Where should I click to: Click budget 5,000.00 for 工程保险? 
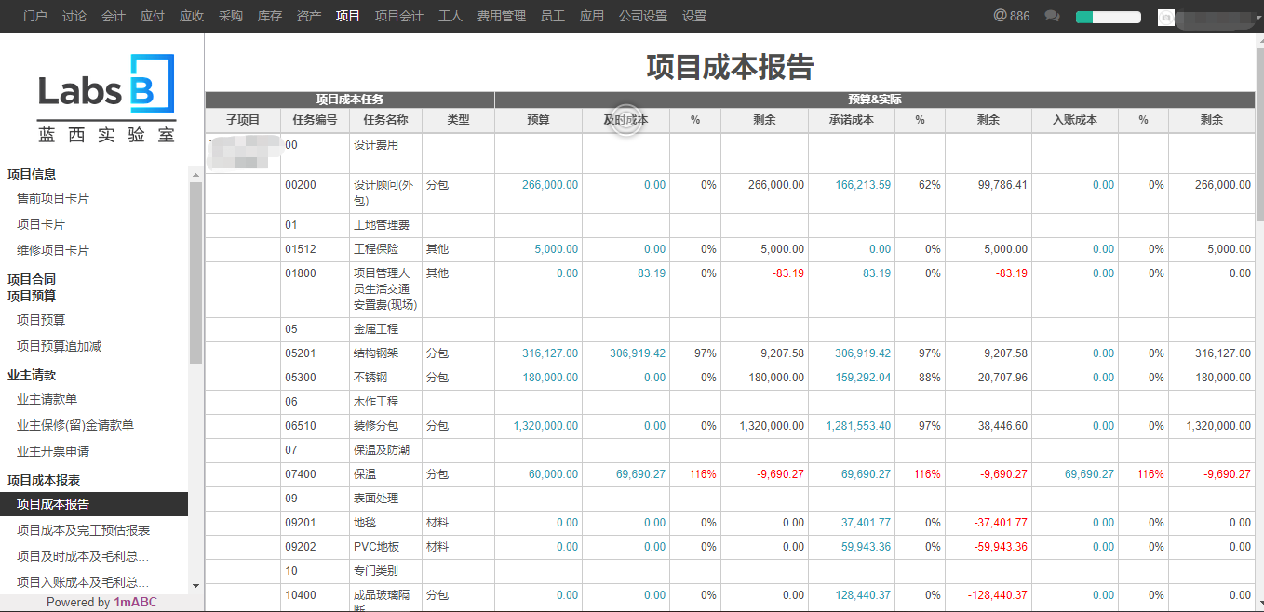pos(556,249)
